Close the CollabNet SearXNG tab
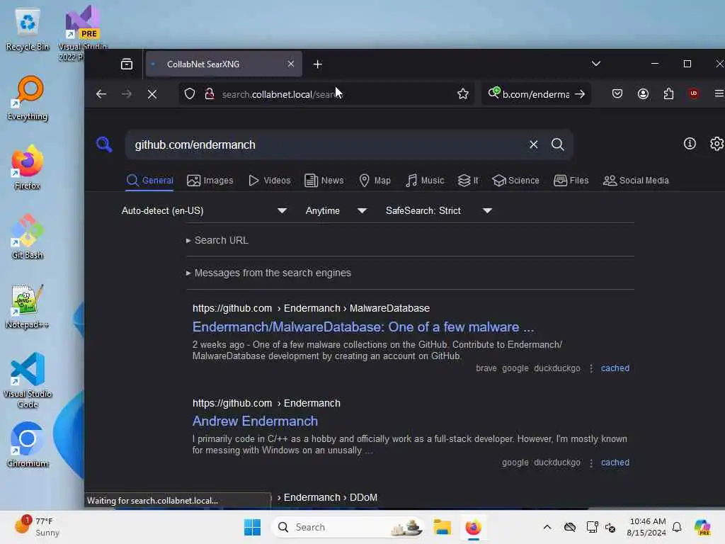The width and height of the screenshot is (725, 544). tap(291, 64)
